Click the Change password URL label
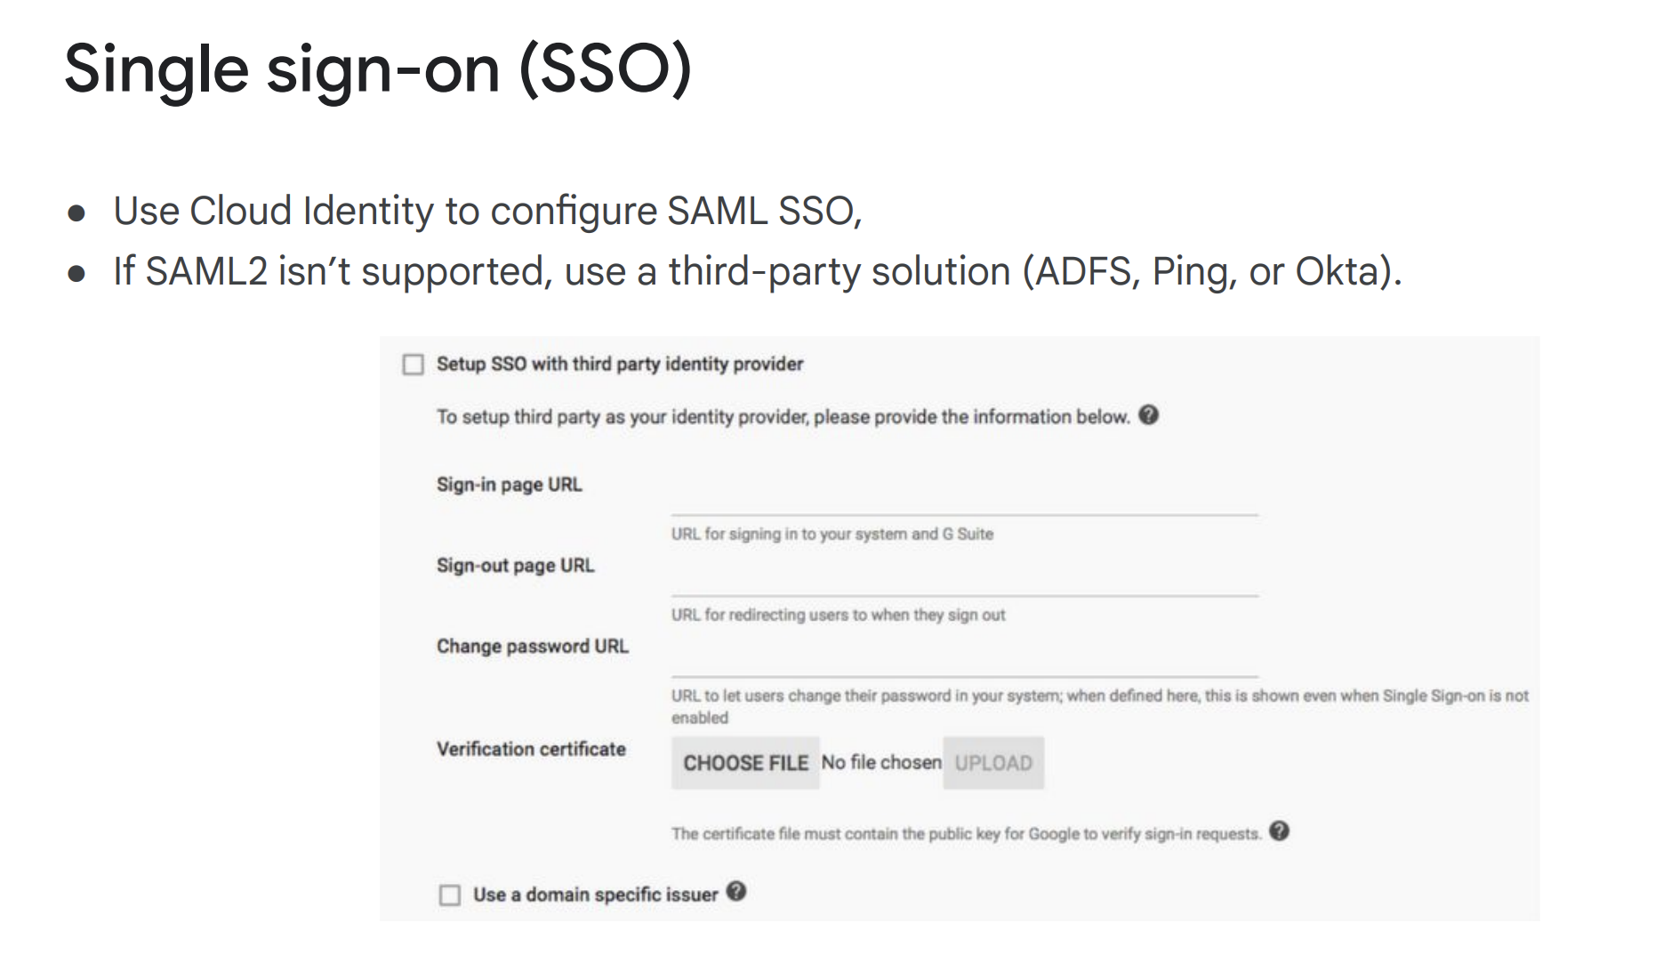1679x971 pixels. pyautogui.click(x=532, y=646)
